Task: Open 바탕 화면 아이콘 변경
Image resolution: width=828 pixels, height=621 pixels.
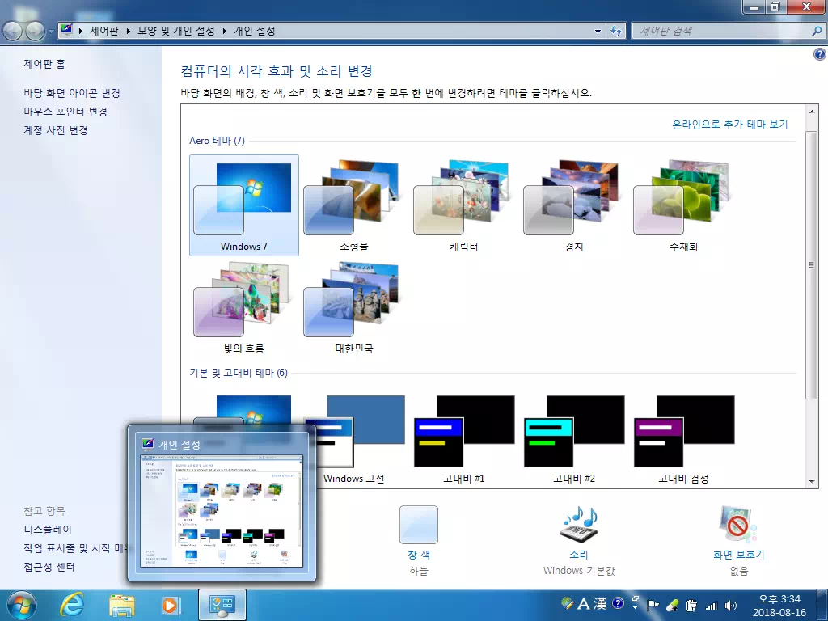Action: tap(72, 93)
